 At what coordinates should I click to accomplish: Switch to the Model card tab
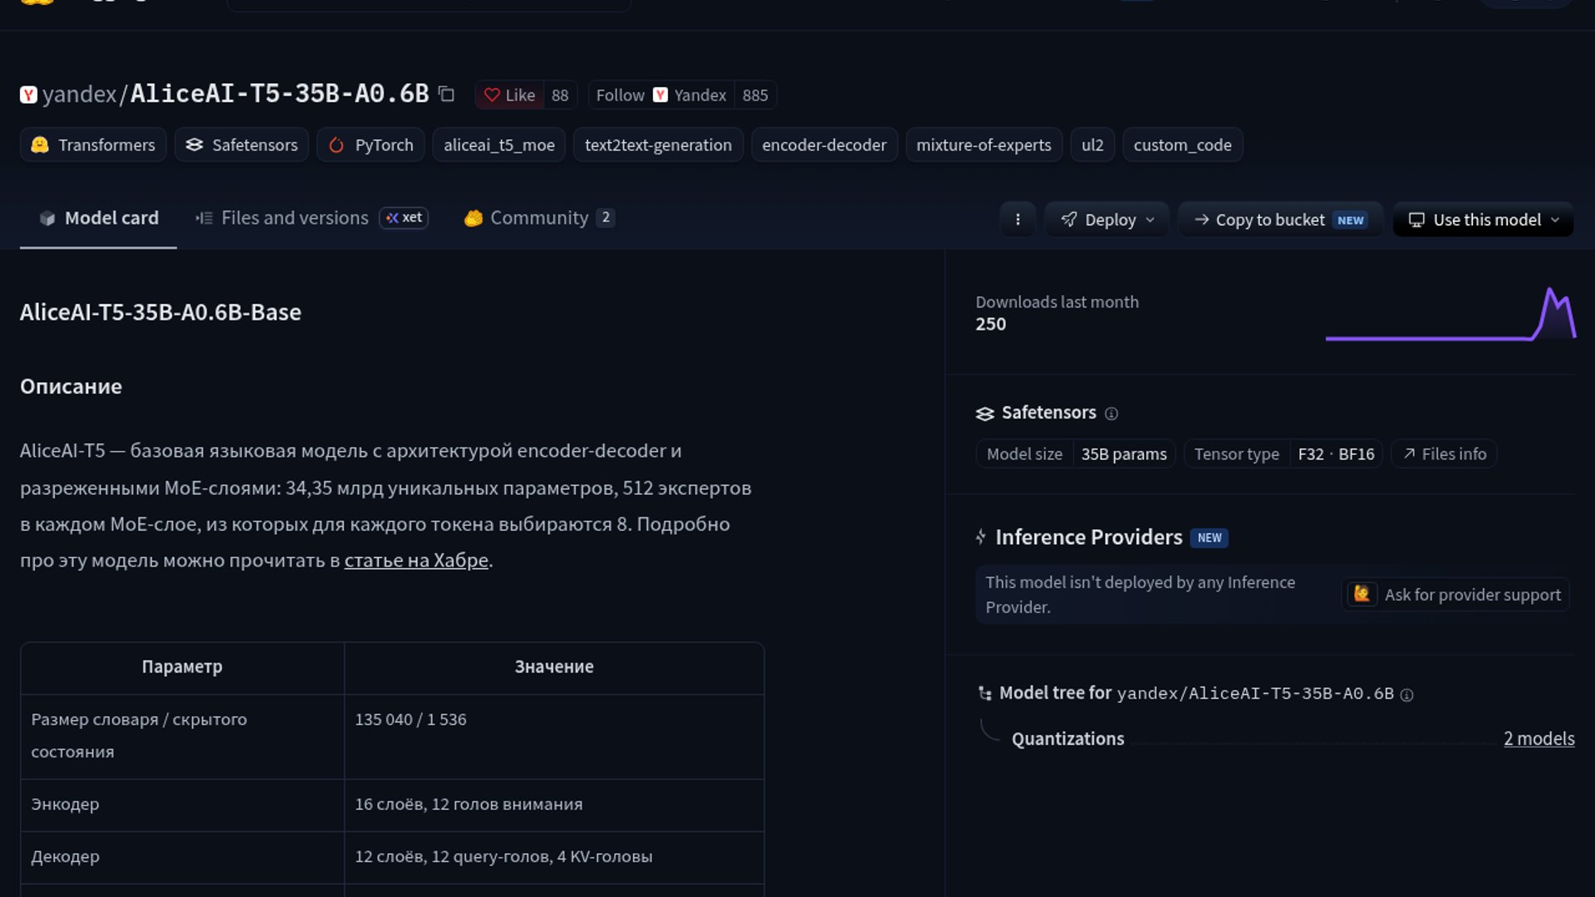tap(98, 218)
